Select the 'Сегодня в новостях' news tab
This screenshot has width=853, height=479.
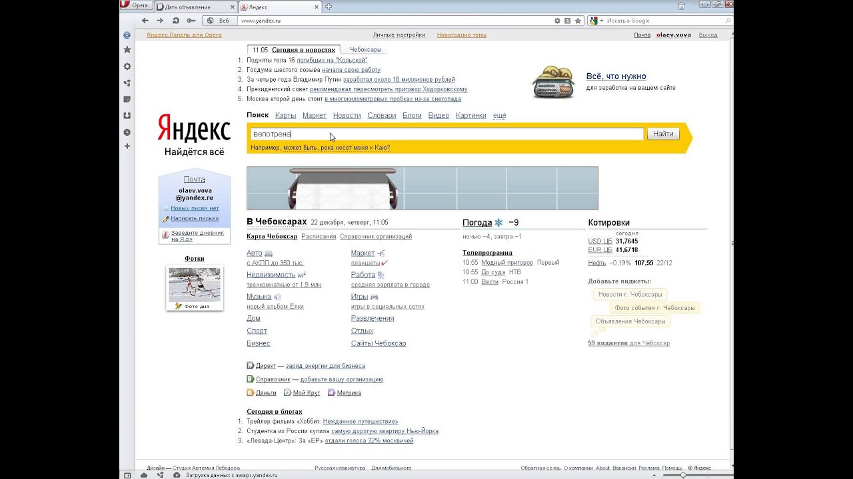(303, 50)
